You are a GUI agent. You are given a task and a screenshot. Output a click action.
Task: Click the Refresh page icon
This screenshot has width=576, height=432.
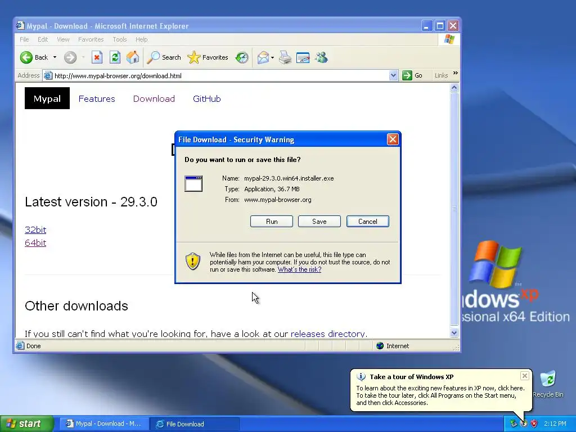tap(115, 57)
